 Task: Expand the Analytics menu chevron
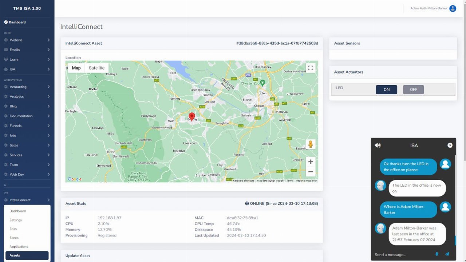48,97
